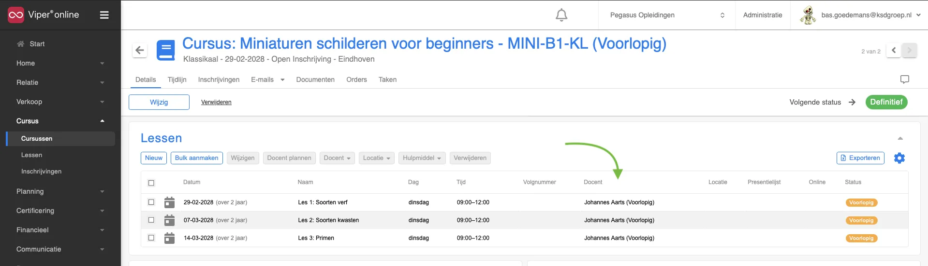The height and width of the screenshot is (266, 928).
Task: Click Voorlopig status badge of Les 3 row
Action: click(x=861, y=239)
